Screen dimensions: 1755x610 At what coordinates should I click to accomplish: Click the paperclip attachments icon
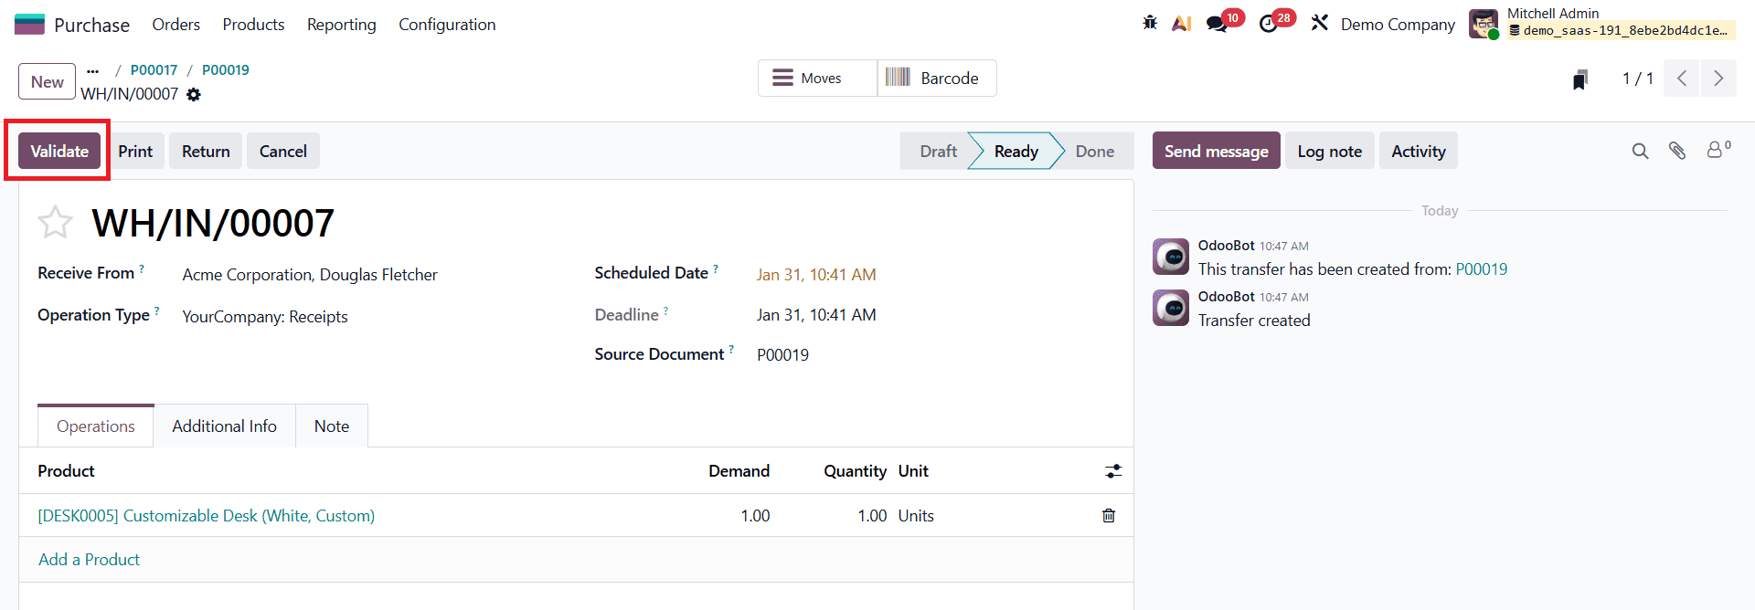click(1676, 151)
